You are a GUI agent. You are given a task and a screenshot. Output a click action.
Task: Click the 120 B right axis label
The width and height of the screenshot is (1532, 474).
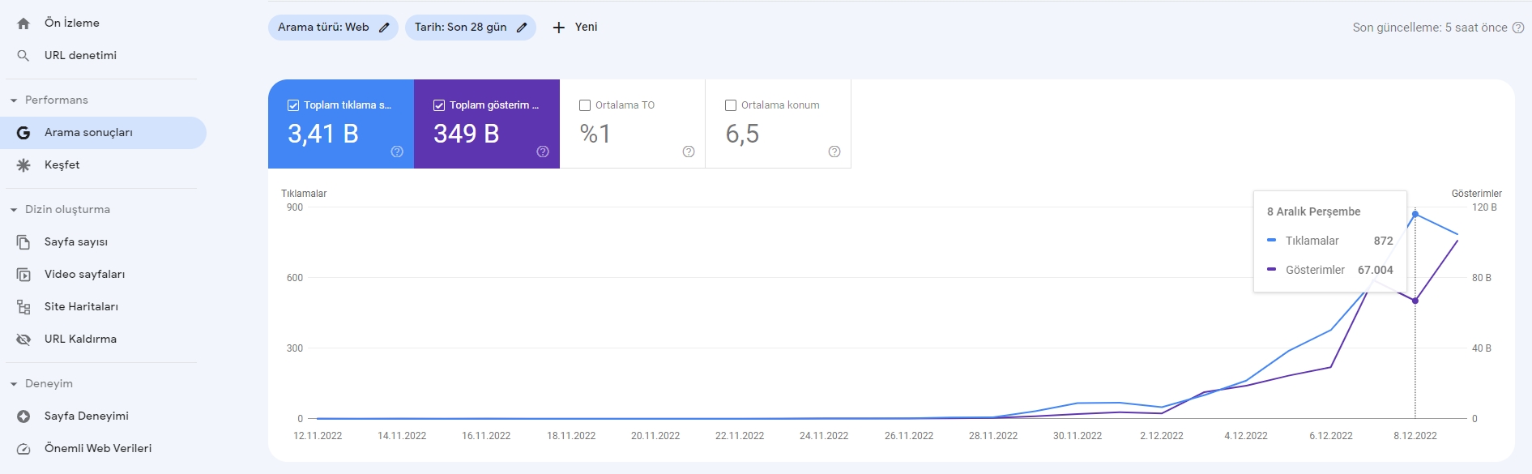coord(1484,207)
